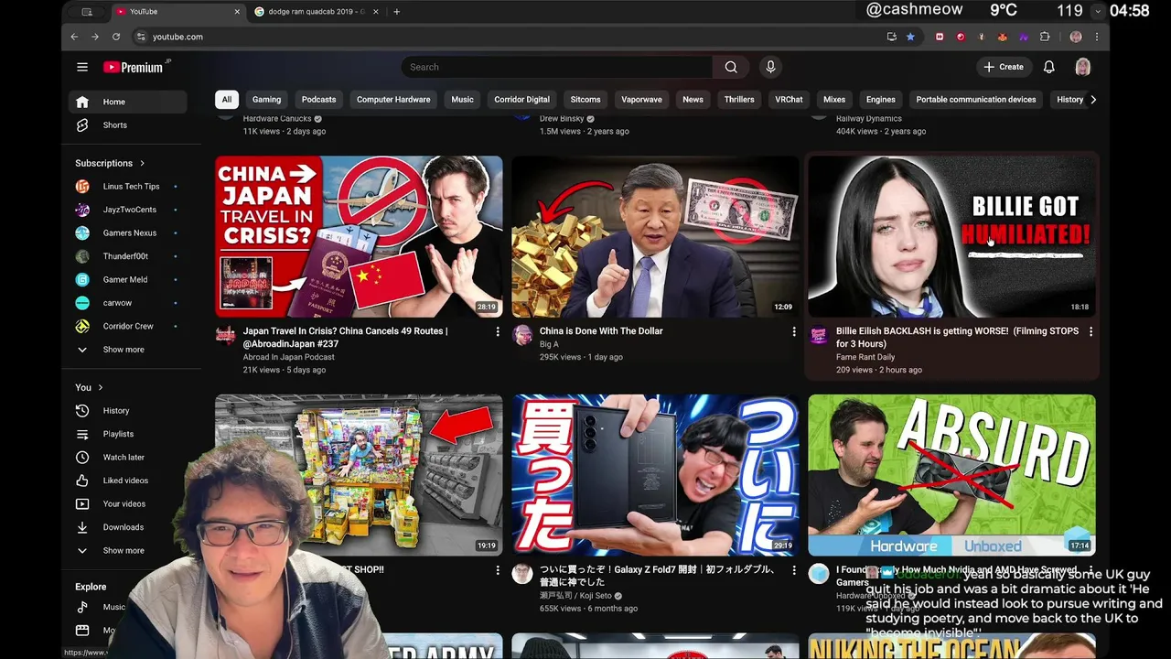Open Shorts from the sidebar

(x=127, y=125)
